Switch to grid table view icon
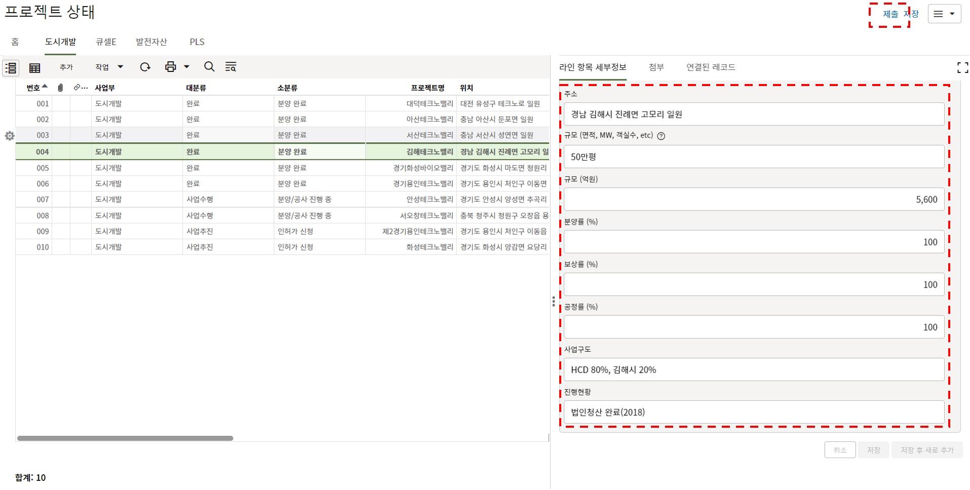 point(35,67)
